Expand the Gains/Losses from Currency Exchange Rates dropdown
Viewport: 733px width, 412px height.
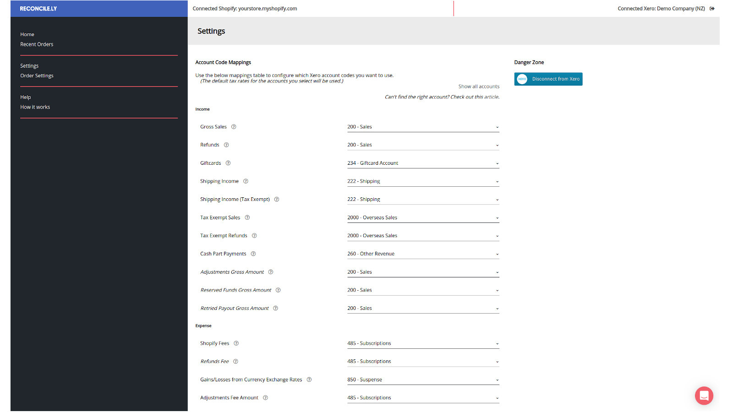423,379
